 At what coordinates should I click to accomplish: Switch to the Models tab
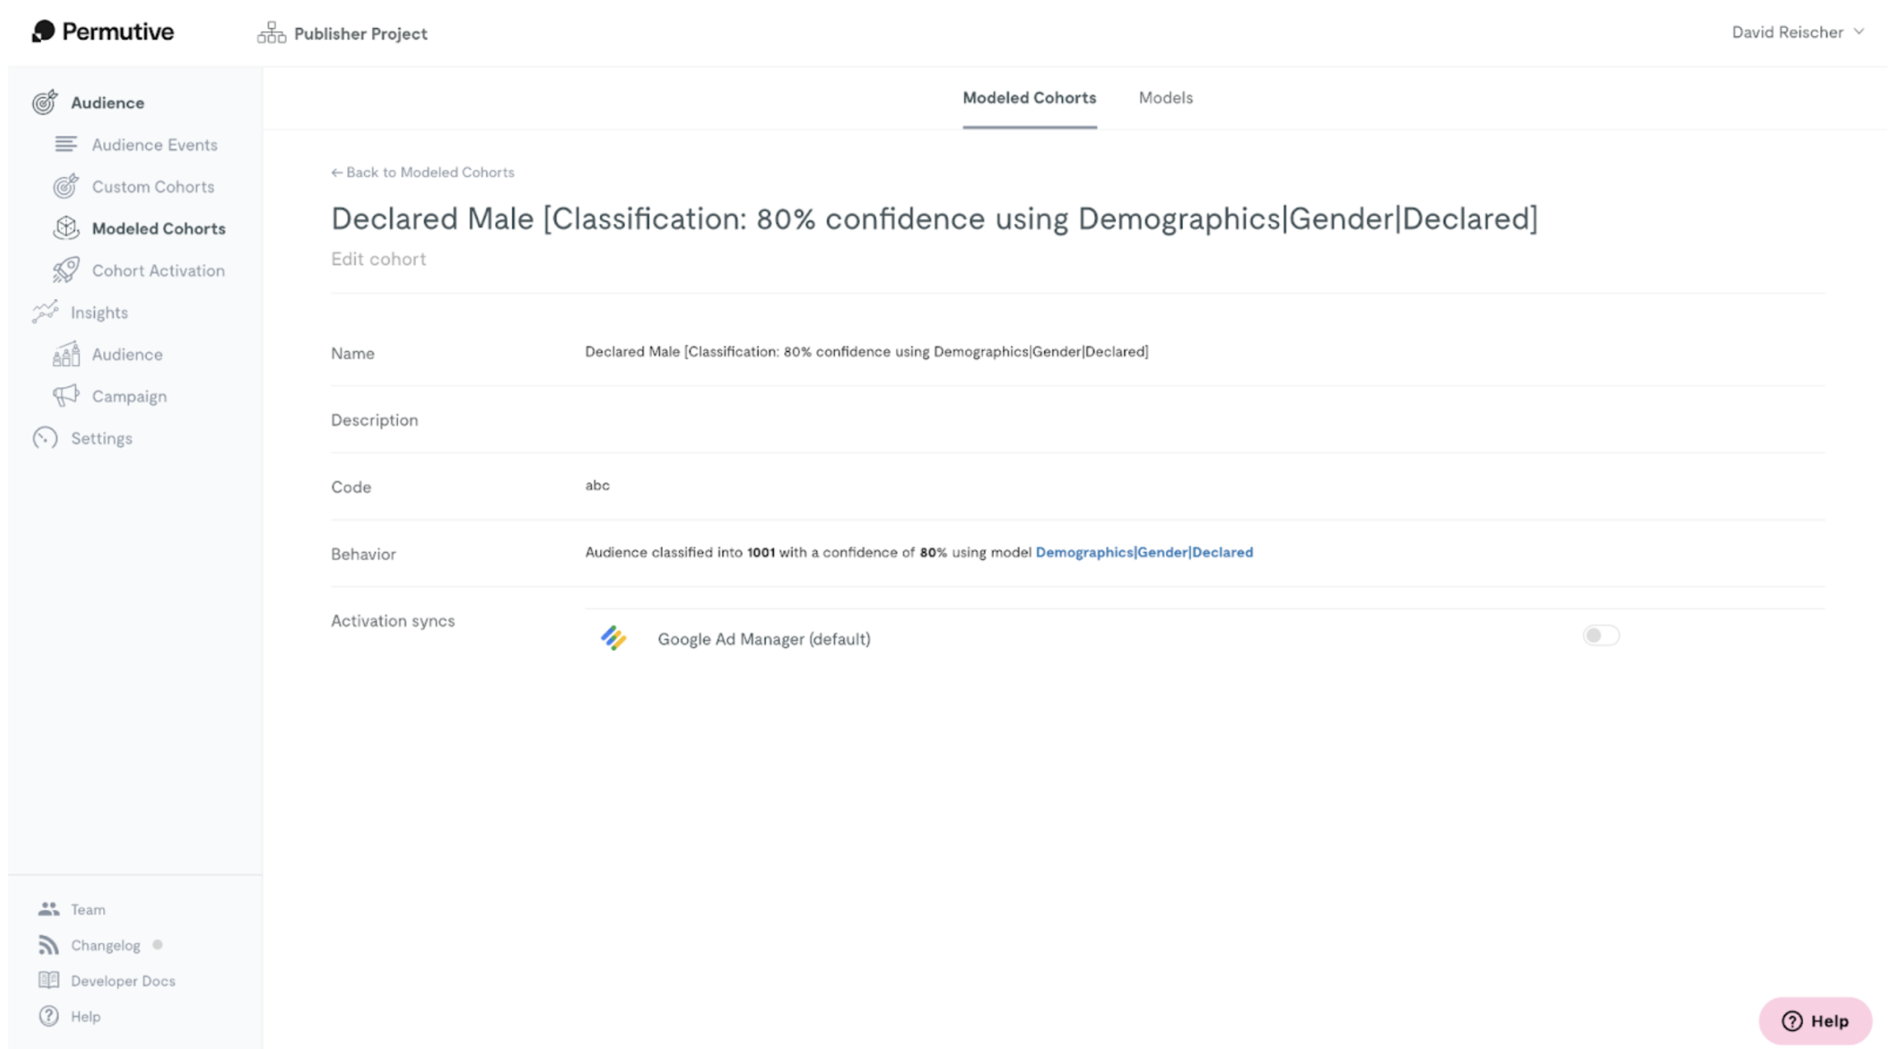tap(1165, 97)
